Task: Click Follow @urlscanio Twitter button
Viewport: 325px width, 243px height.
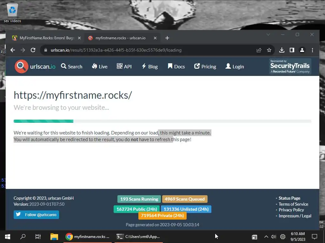Action: 36,215
